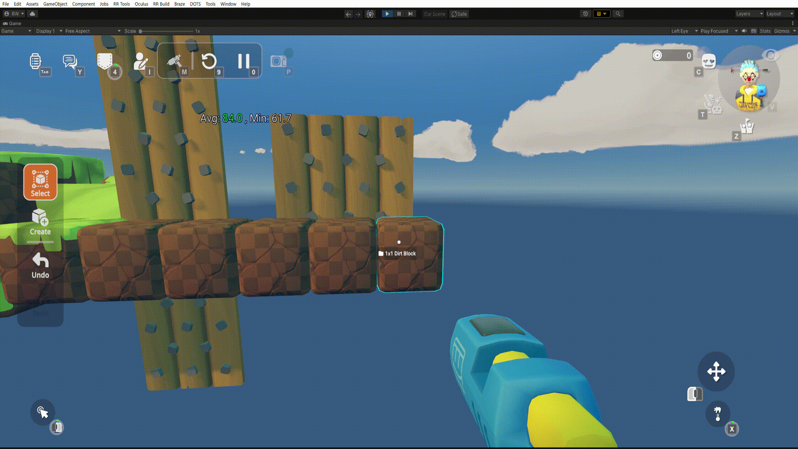Open the Layout dropdown

pos(780,14)
